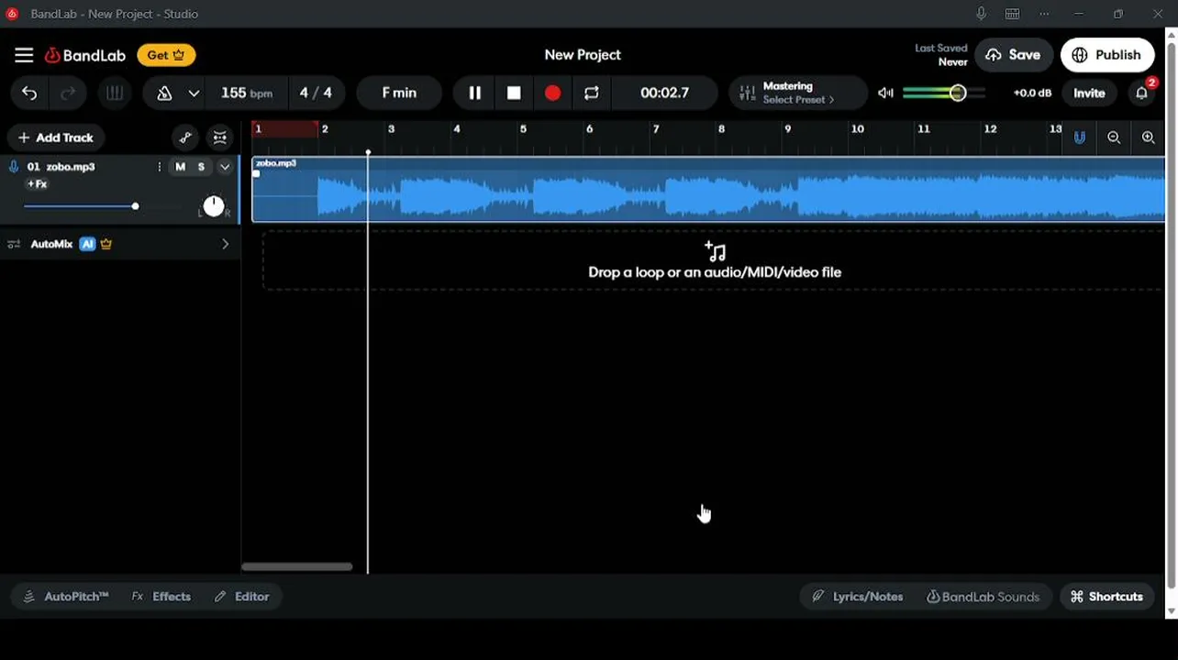Click the track collapse view icon
This screenshot has width=1178, height=660.
pos(219,137)
